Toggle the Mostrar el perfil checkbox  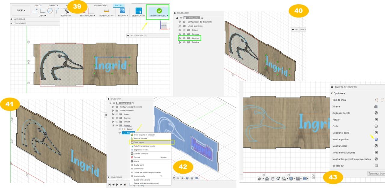pos(376,132)
